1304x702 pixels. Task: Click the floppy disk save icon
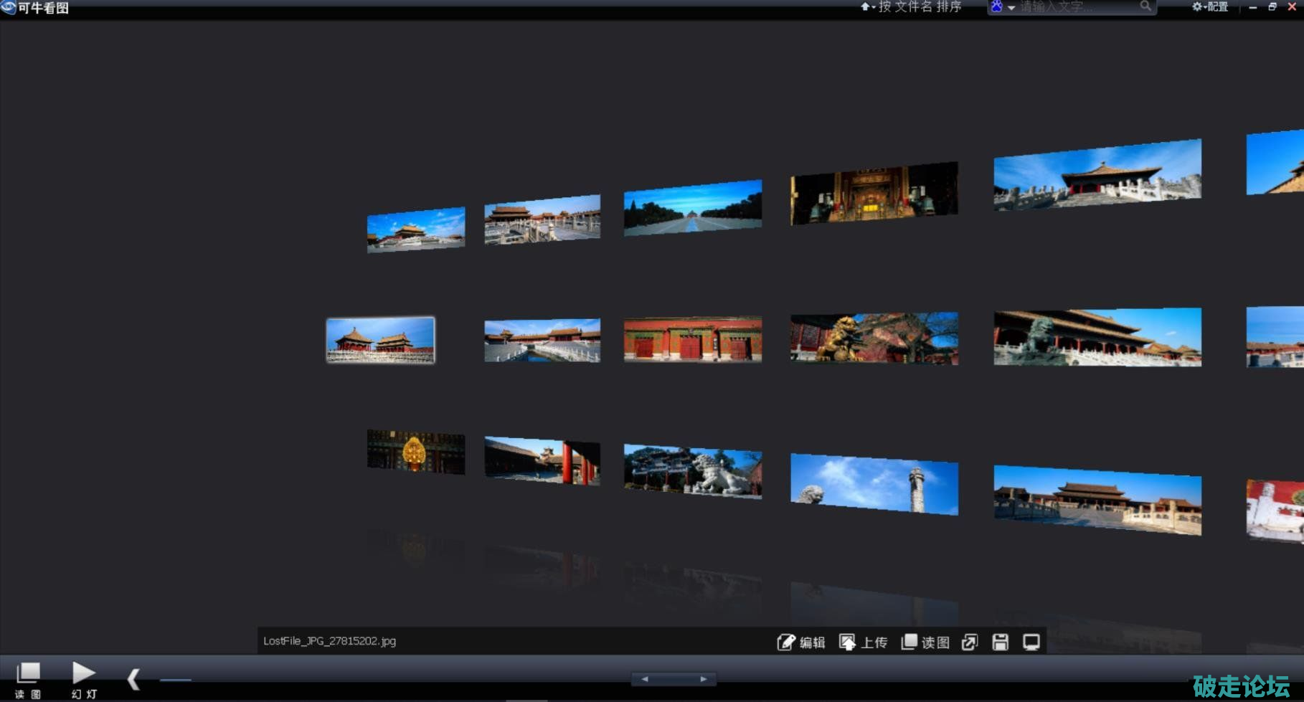click(1001, 642)
